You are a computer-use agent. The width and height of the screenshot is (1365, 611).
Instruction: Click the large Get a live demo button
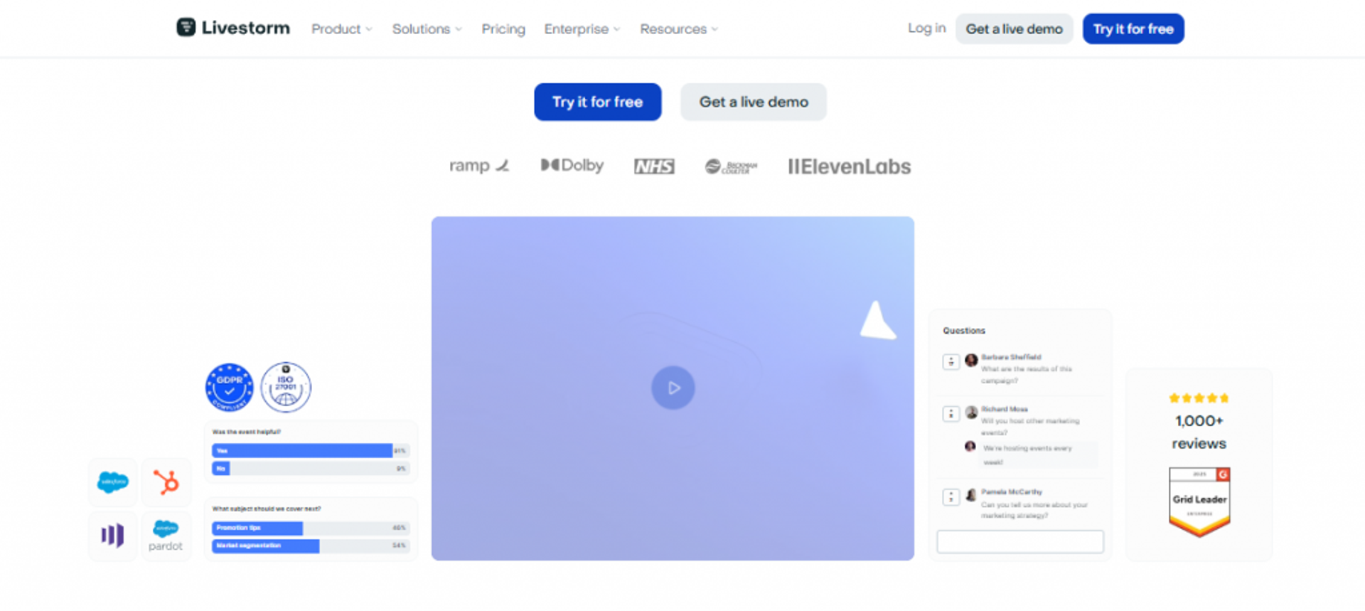click(x=754, y=102)
